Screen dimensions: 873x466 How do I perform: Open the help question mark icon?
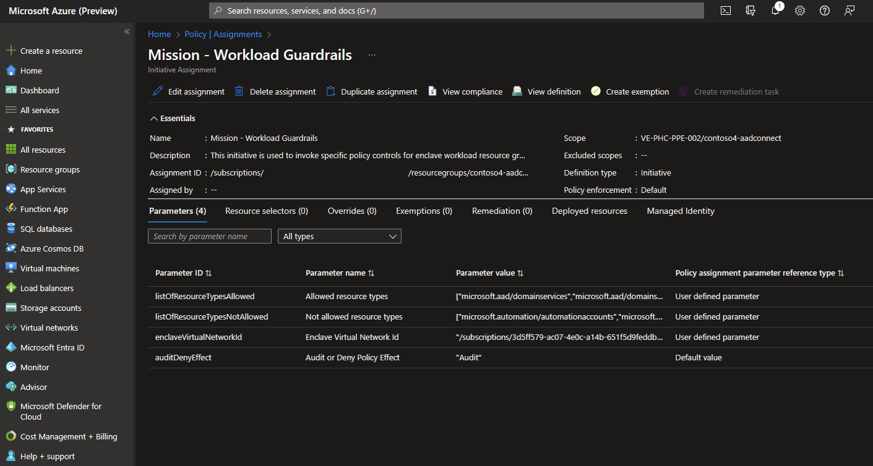pos(825,11)
